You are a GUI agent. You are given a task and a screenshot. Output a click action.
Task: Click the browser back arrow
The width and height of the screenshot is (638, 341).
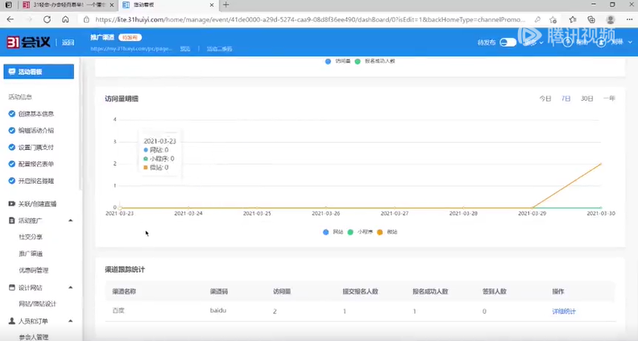[x=10, y=19]
